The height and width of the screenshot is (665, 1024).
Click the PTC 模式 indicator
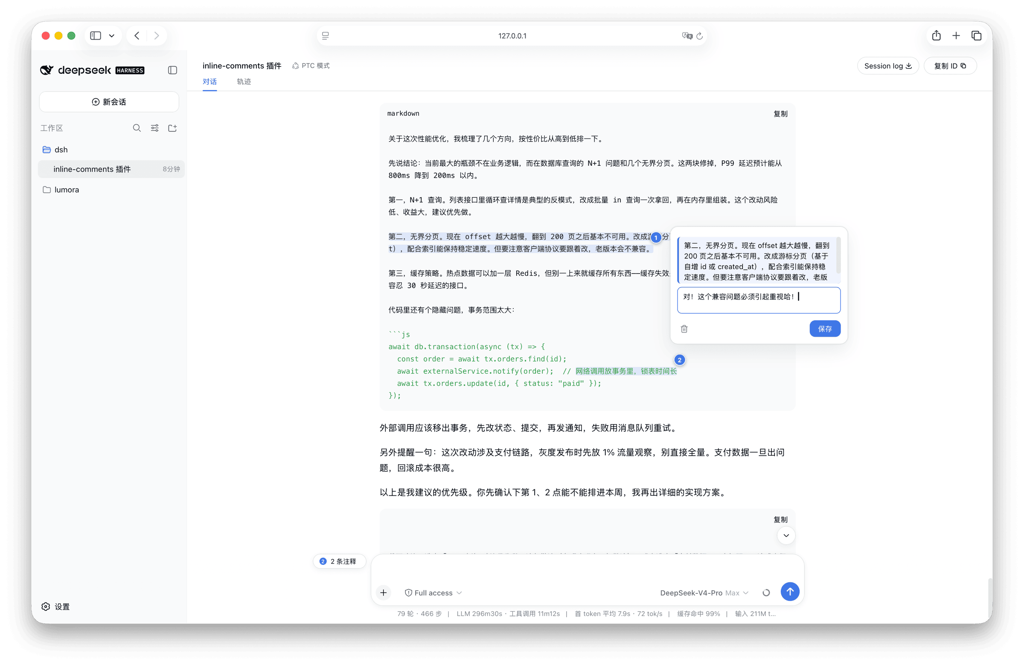pos(311,66)
